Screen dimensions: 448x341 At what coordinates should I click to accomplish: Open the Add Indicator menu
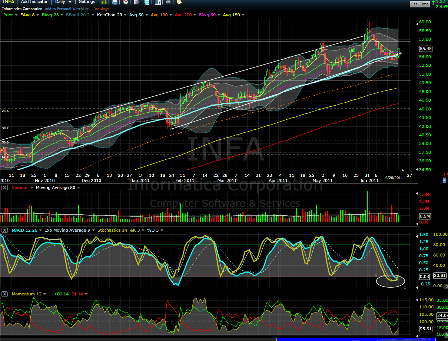click(34, 2)
